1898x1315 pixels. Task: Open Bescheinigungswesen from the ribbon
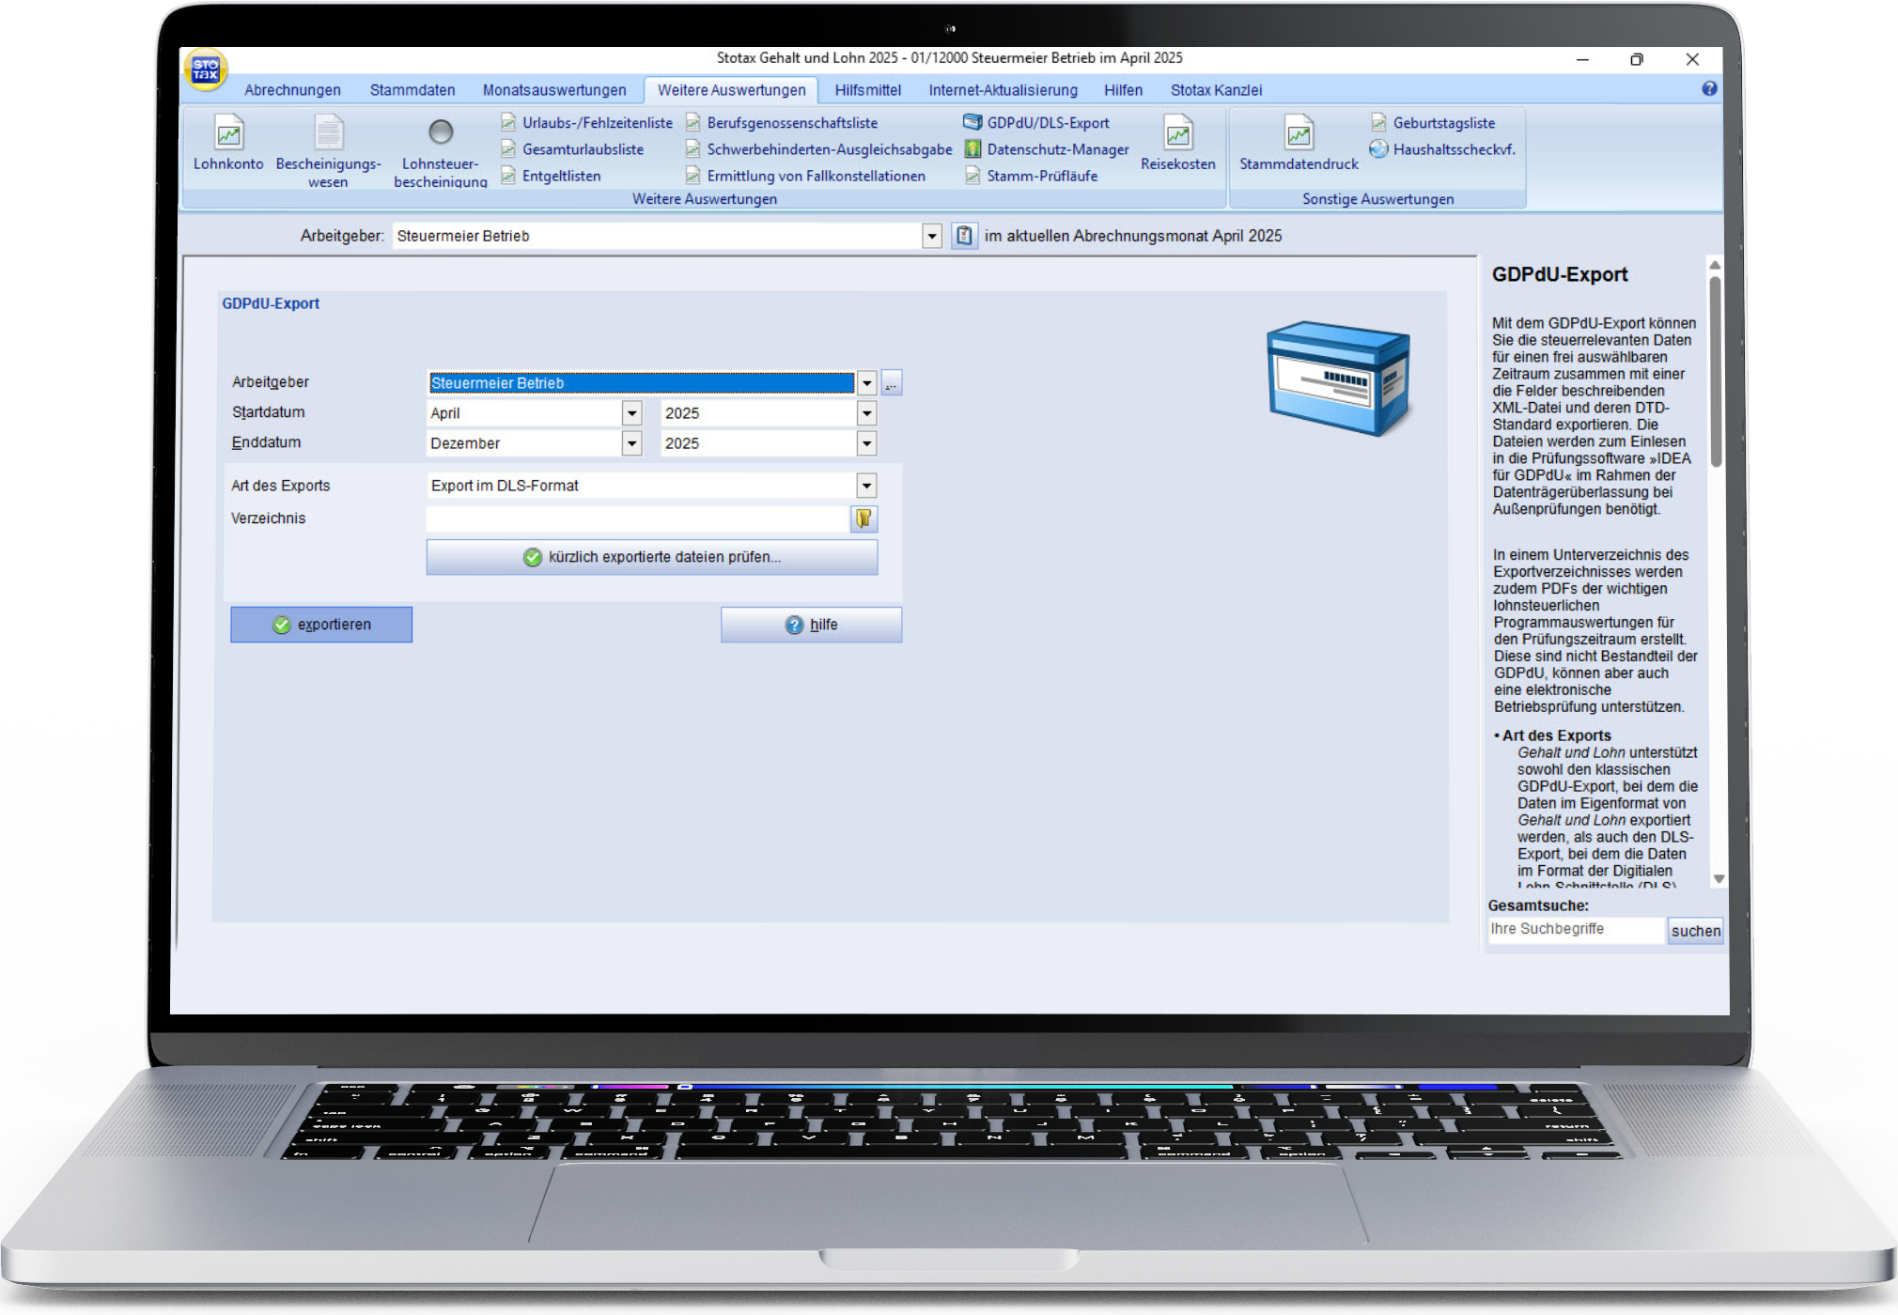tap(328, 133)
